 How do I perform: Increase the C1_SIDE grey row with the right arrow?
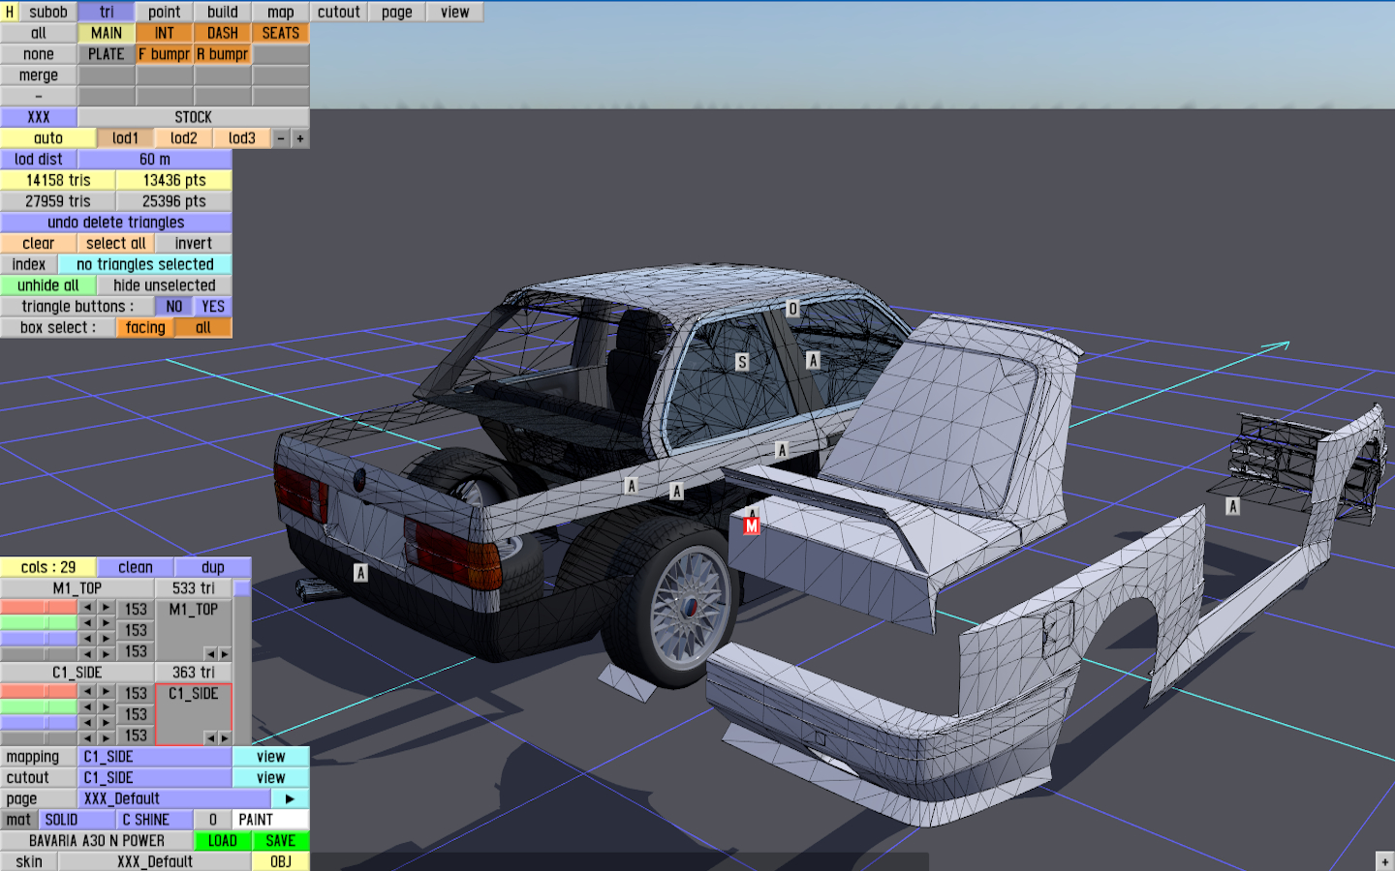[x=107, y=738]
